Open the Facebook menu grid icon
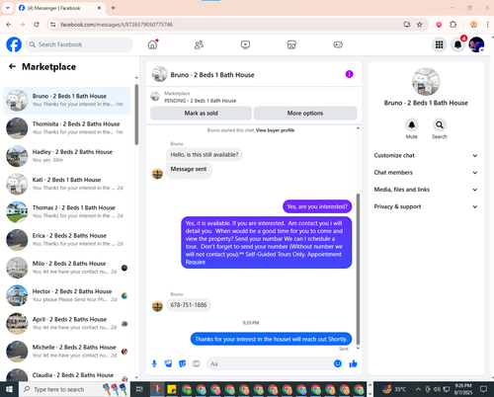Image resolution: width=494 pixels, height=397 pixels. (x=439, y=44)
